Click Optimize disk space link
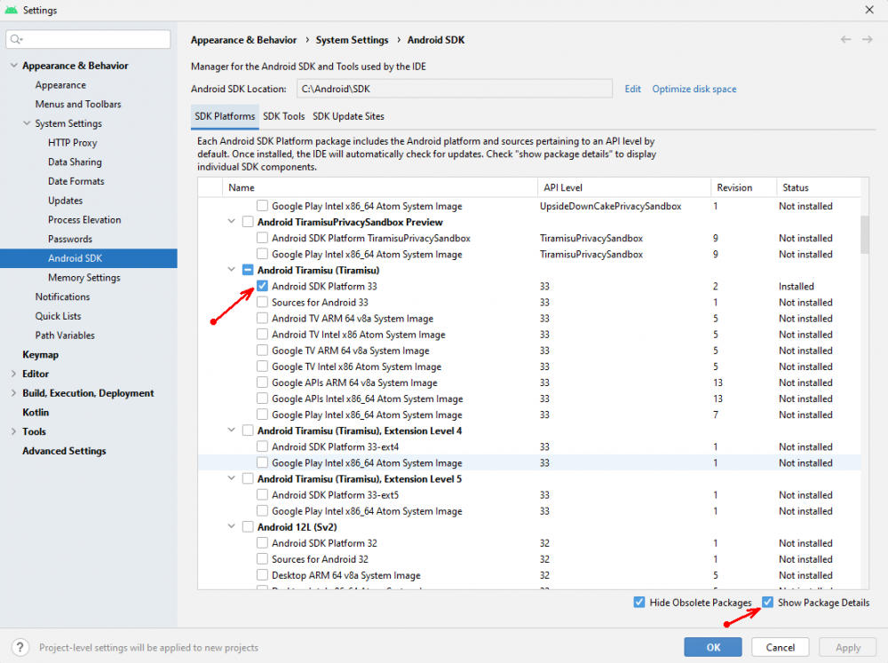 (694, 89)
